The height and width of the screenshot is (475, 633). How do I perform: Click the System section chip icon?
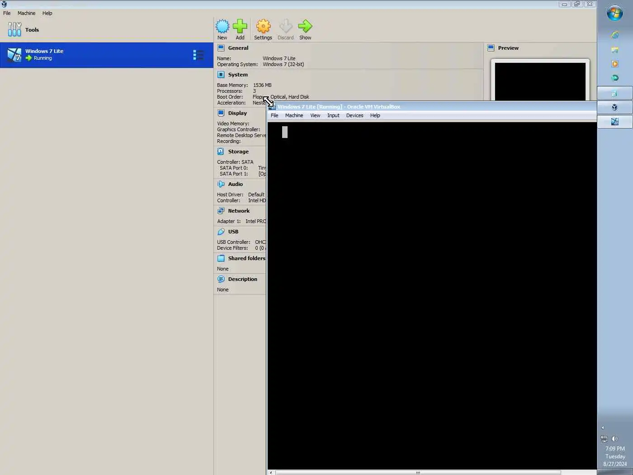pos(221,74)
